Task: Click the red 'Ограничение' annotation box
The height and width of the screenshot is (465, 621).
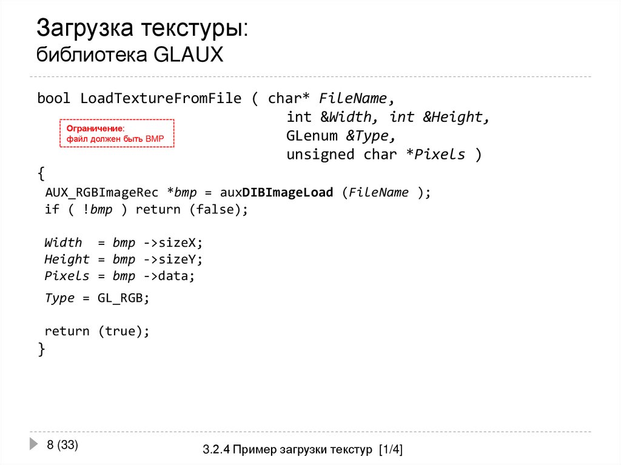Action: point(117,133)
